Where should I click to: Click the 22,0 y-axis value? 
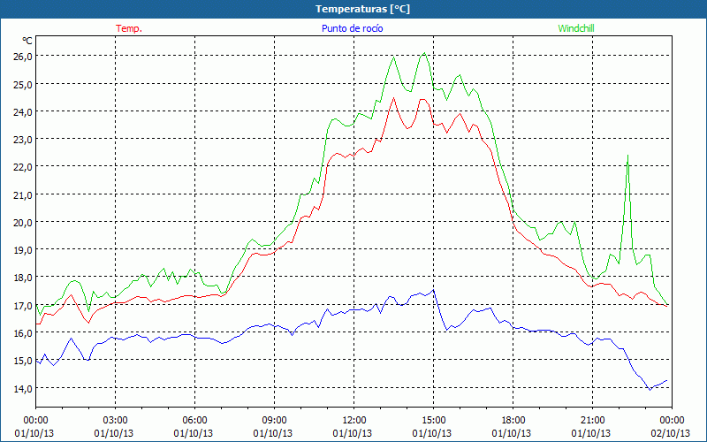click(23, 167)
